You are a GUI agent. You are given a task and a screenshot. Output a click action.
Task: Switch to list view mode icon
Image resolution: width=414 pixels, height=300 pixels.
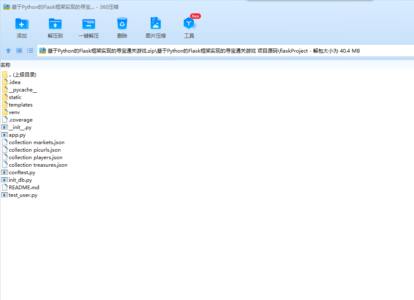point(30,51)
